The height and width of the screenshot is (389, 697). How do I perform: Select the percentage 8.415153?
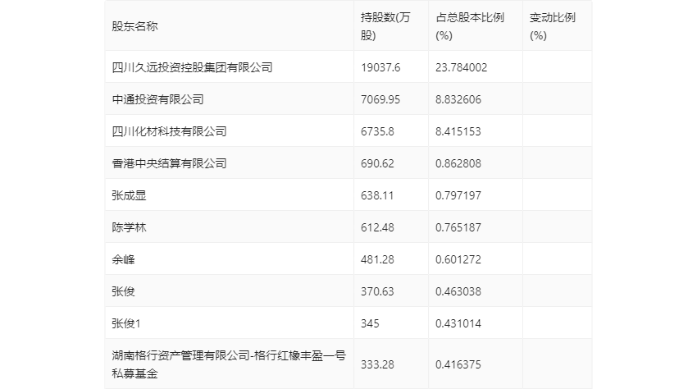[458, 131]
